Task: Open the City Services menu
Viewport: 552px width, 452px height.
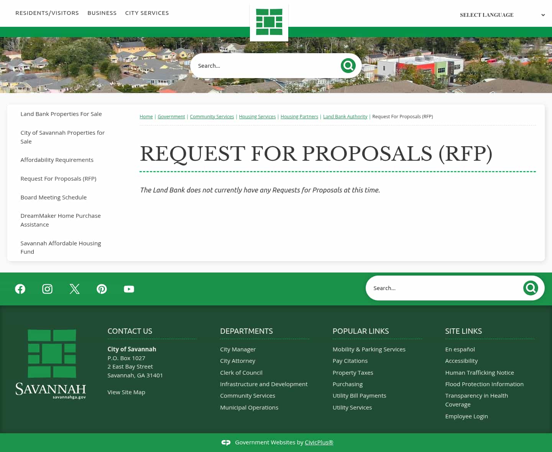Action: coord(147,13)
